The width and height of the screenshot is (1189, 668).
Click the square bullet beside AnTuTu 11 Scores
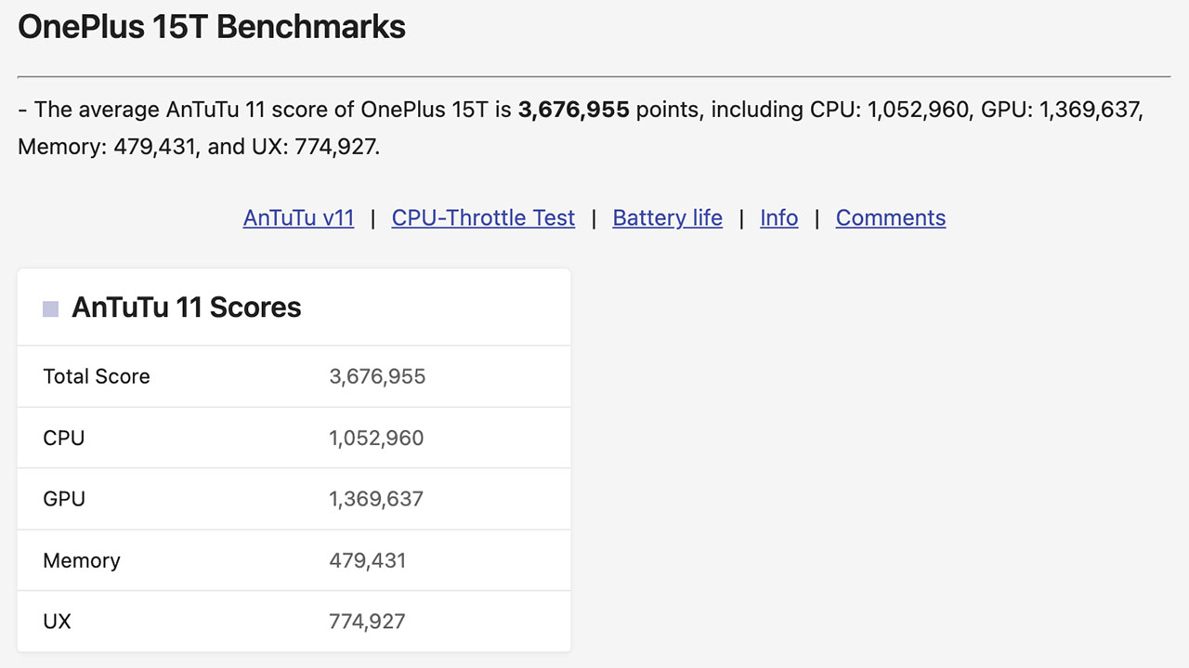[x=50, y=308]
